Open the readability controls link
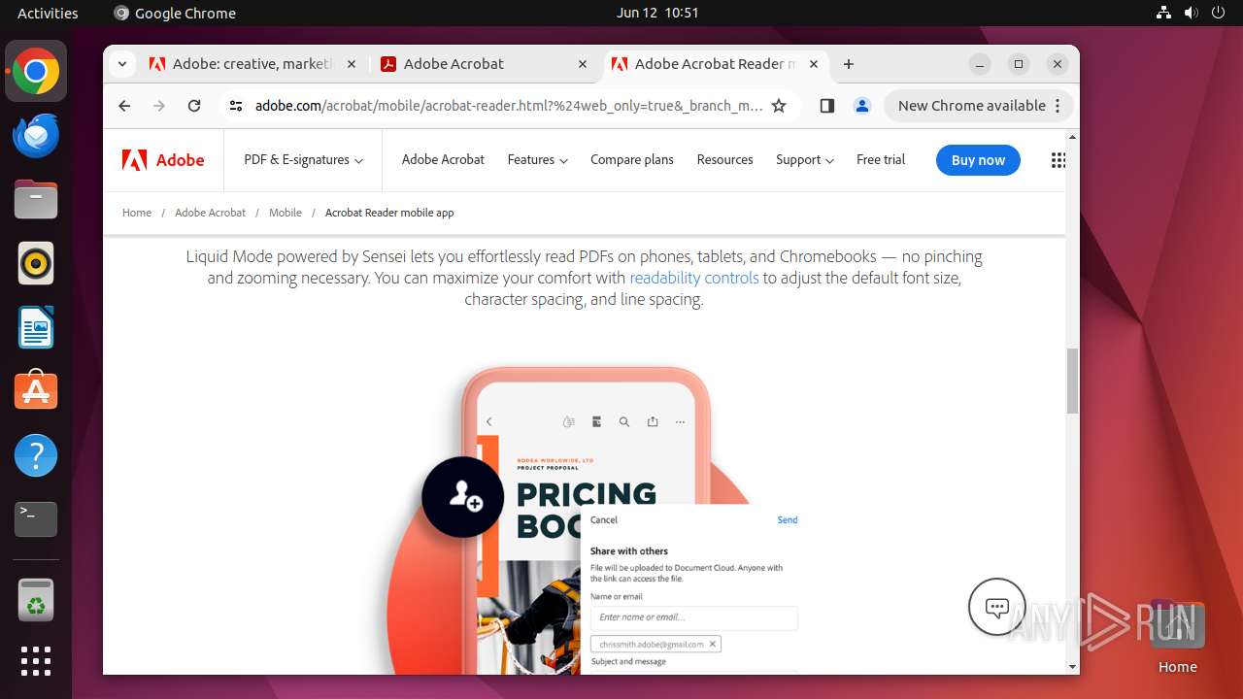Screen dimensions: 1243x699 694,278
